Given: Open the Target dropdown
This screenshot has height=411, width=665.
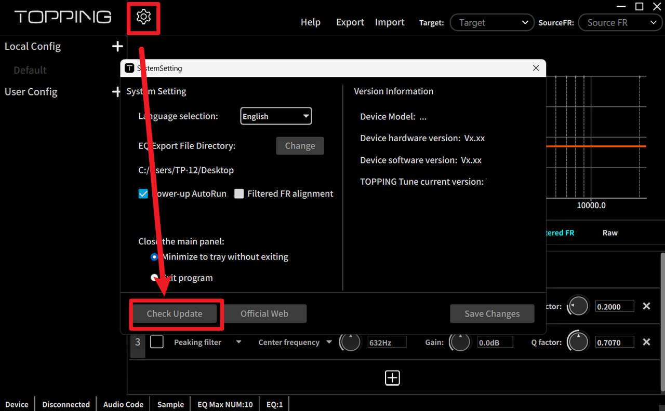Looking at the screenshot, I should click(x=491, y=23).
